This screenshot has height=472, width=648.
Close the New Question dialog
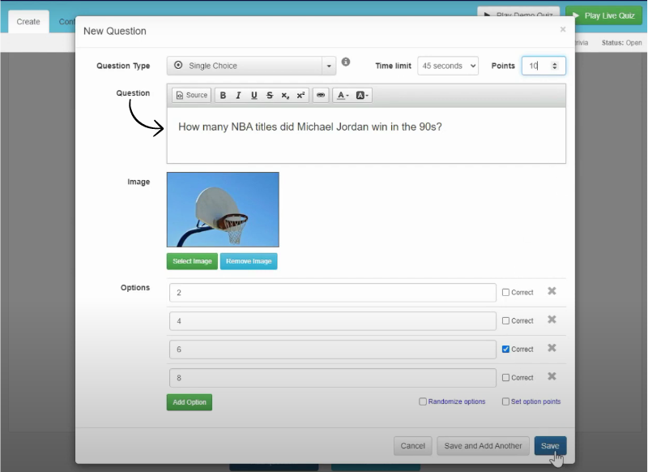point(563,29)
